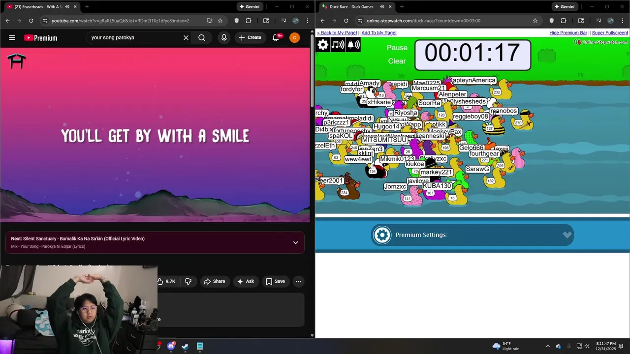The image size is (630, 354).
Task: Close the Eraserheads YouTube tab
Action: (75, 7)
